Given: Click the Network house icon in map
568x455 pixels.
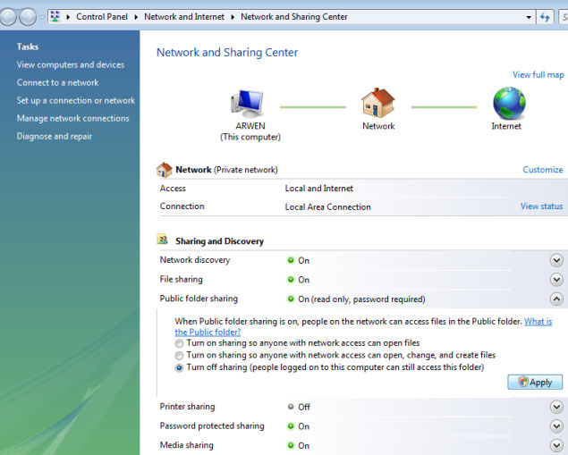Looking at the screenshot, I should click(x=377, y=103).
